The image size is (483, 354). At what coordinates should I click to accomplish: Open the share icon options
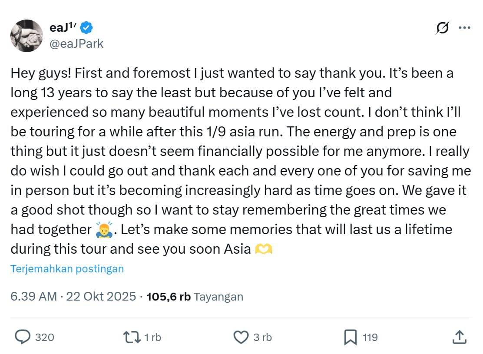460,337
